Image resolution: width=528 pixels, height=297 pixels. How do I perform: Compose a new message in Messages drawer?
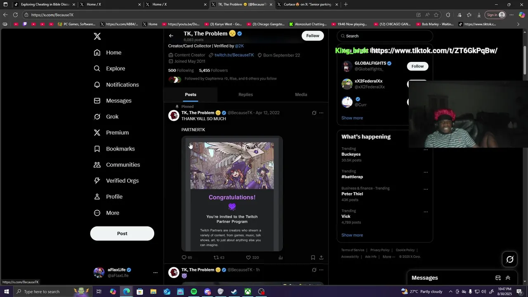pos(498,278)
